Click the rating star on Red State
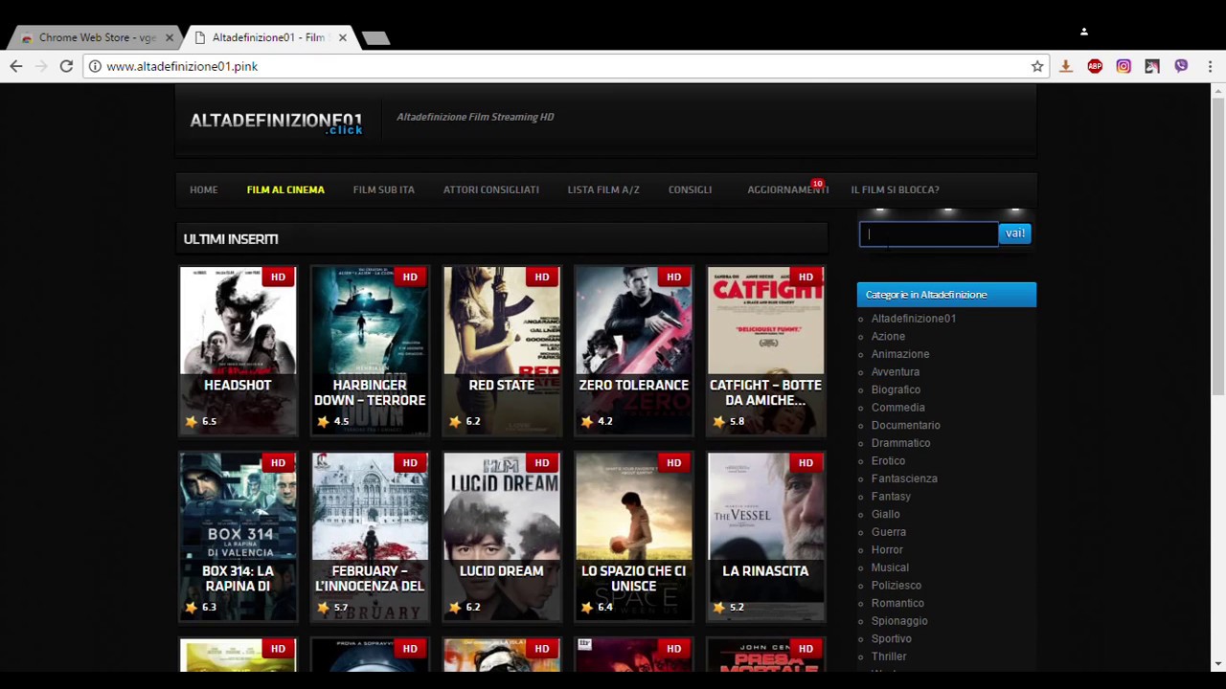 pos(456,421)
